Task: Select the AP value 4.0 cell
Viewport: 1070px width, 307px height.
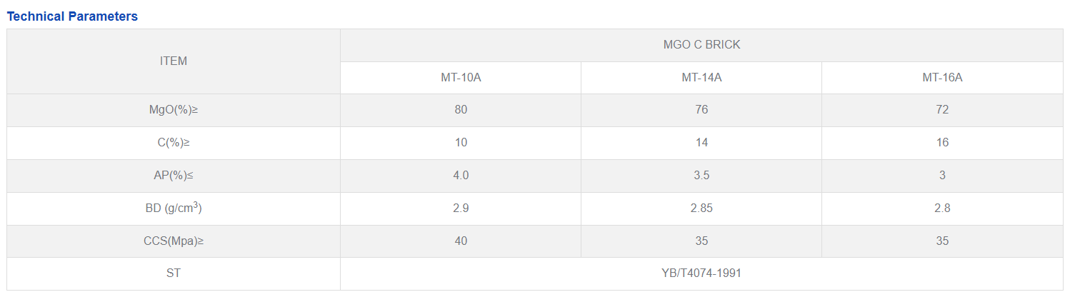Action: point(461,176)
